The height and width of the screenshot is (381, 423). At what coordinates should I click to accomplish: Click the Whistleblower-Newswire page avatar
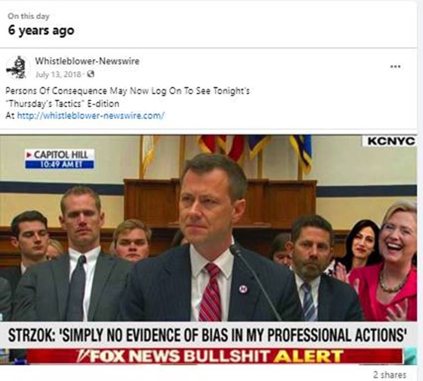pos(16,67)
